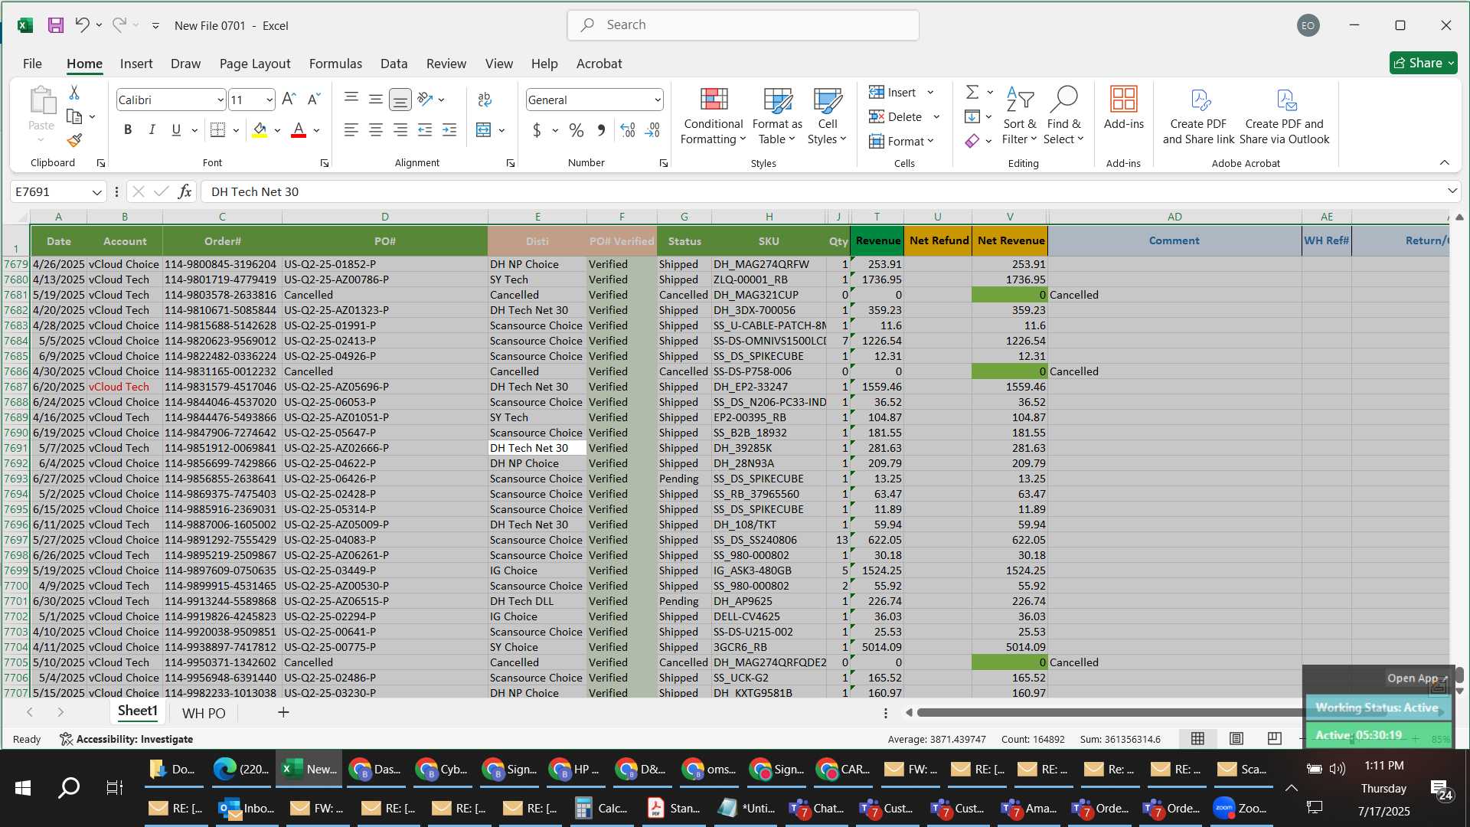Click Create PDF and Share link
The height and width of the screenshot is (827, 1470).
[x=1198, y=116]
